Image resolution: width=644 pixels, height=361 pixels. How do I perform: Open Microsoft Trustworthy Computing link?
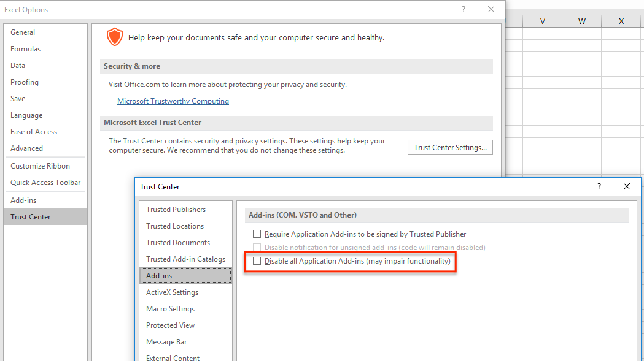(x=173, y=101)
